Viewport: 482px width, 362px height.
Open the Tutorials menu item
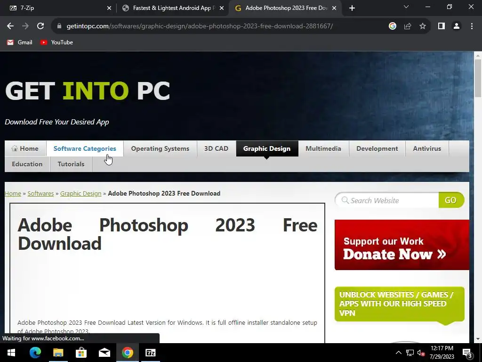click(x=71, y=164)
